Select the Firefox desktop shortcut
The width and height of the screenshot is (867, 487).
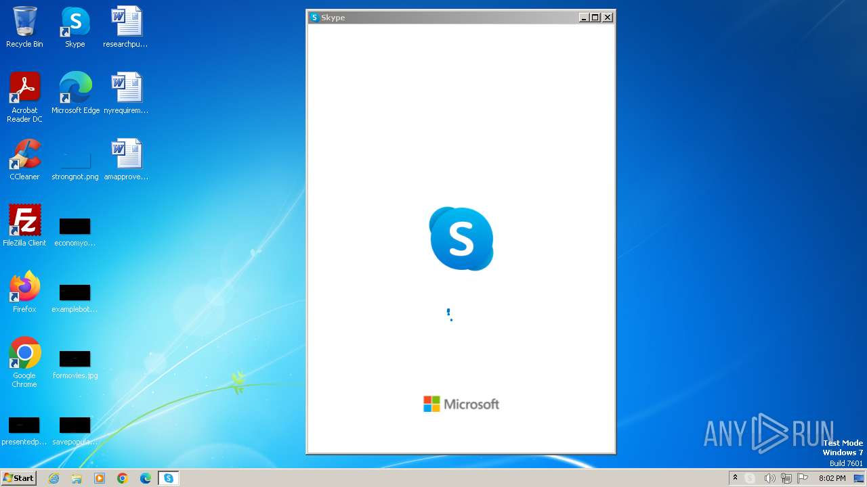[24, 292]
